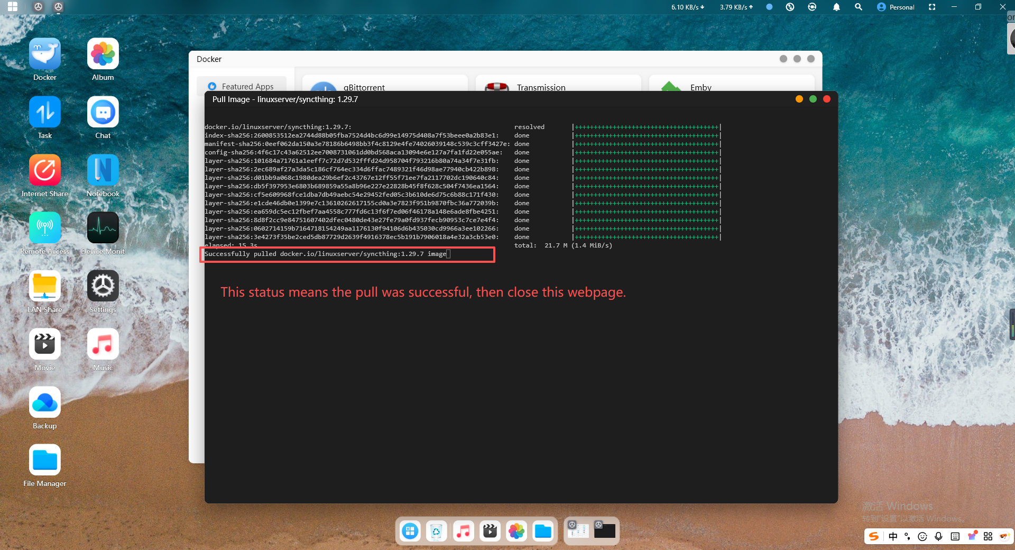This screenshot has width=1015, height=550.
Task: Open the search magnifier in top bar
Action: pyautogui.click(x=859, y=7)
